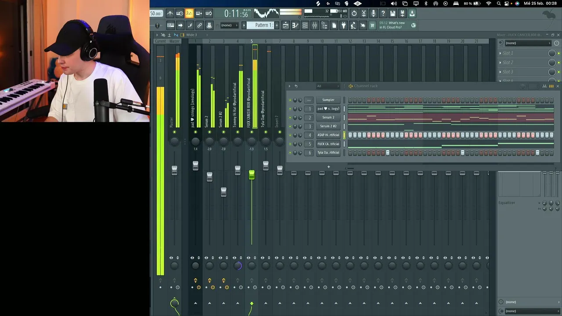Click the add new pattern plus button
The height and width of the screenshot is (316, 562).
point(277,25)
